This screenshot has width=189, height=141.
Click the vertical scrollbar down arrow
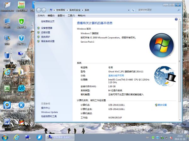pyautogui.click(x=180, y=120)
